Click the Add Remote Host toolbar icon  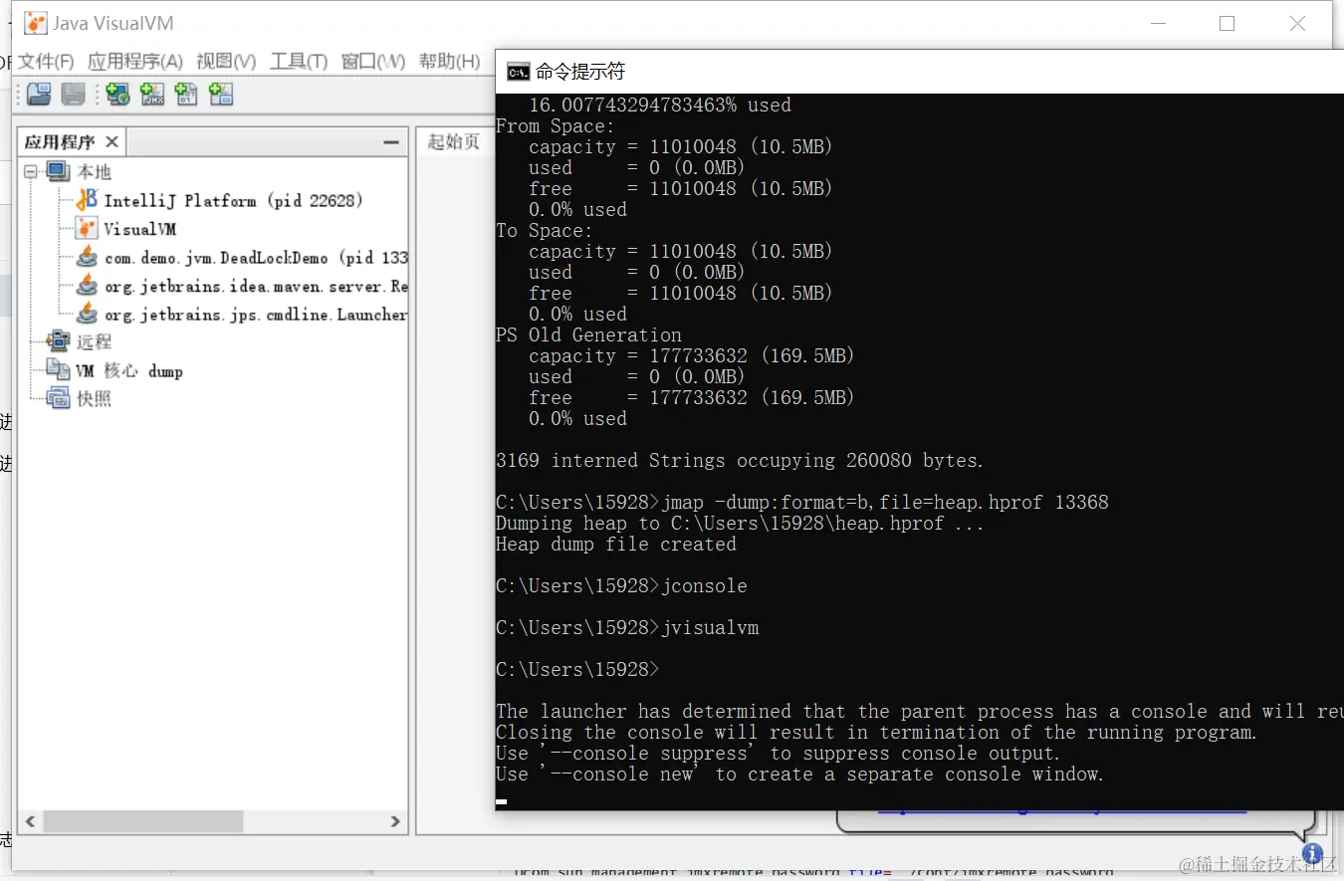click(x=117, y=95)
